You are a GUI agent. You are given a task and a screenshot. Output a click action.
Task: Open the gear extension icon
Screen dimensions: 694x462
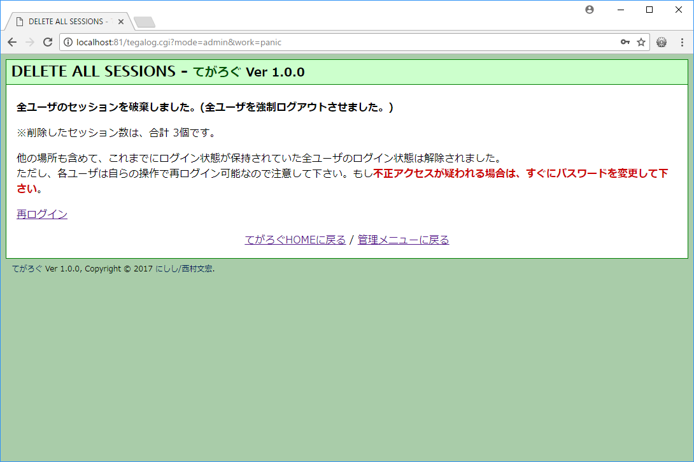pyautogui.click(x=662, y=42)
